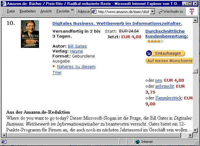Viewport: 200px width, 146px height.
Task: Click the horizontal scrollbar left arrow
Action: pos(4,135)
